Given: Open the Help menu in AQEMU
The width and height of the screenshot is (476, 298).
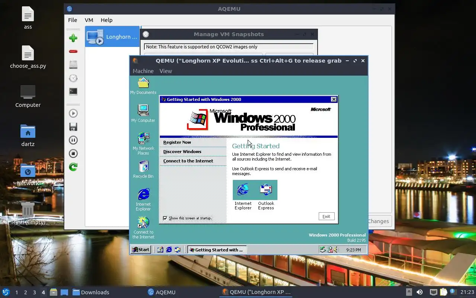Looking at the screenshot, I should (x=106, y=20).
